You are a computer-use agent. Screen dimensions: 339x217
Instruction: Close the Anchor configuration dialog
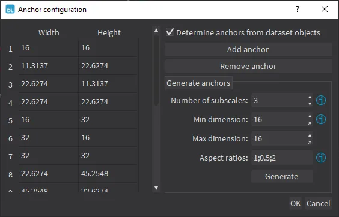(325, 9)
